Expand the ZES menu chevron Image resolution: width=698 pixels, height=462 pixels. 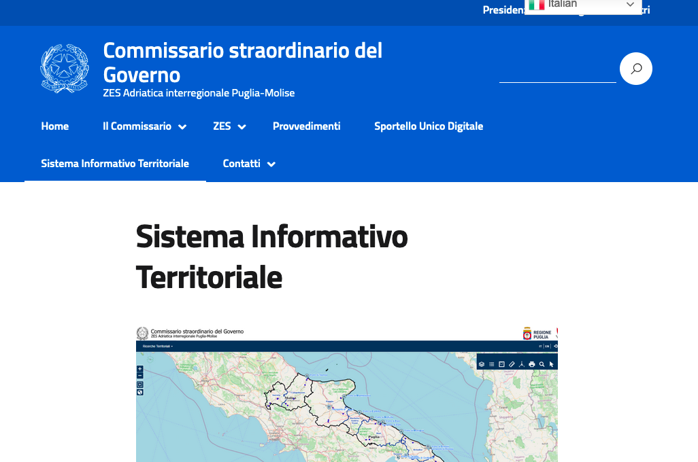[x=242, y=127]
